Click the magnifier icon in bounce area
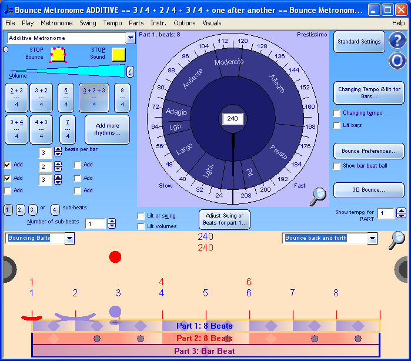 pyautogui.click(x=397, y=240)
